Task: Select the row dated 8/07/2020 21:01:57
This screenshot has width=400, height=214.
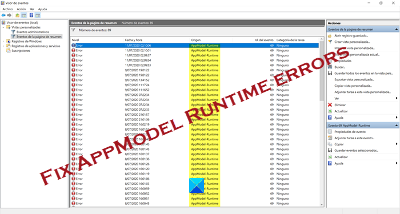Action: [x=195, y=115]
